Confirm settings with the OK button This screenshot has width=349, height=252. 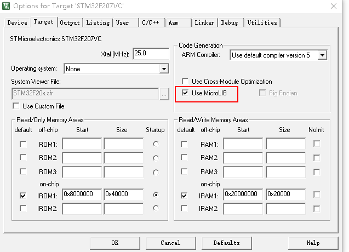[115, 243]
